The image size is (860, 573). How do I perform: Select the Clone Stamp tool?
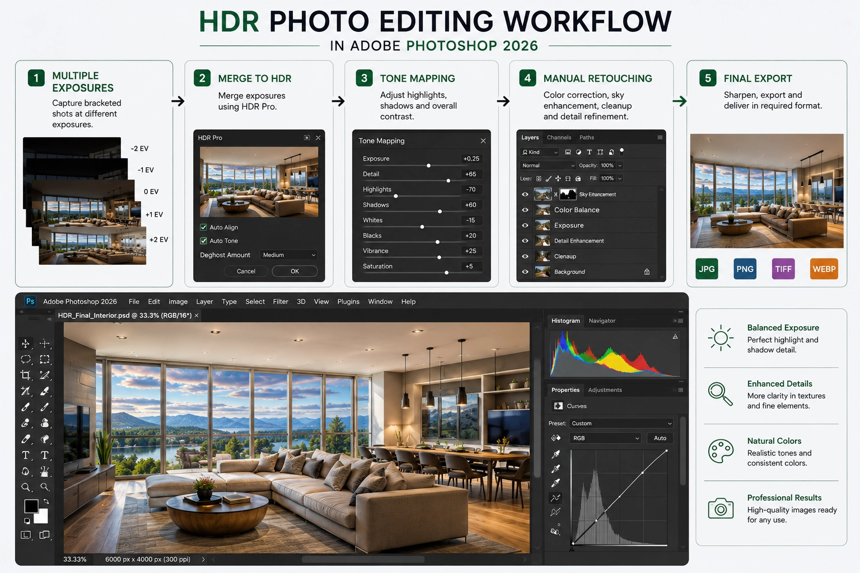[45, 423]
